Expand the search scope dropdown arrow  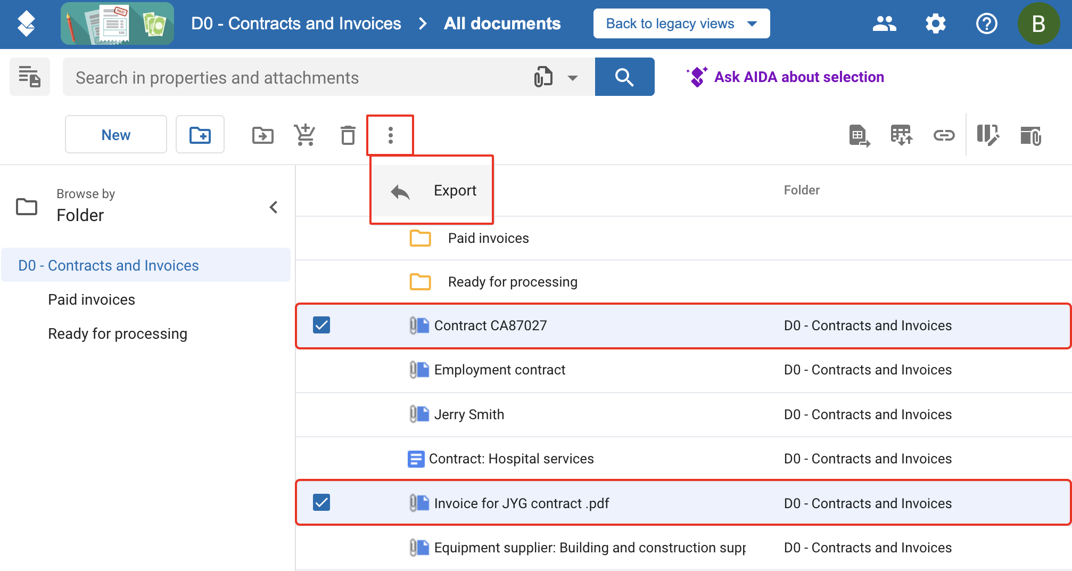(573, 78)
